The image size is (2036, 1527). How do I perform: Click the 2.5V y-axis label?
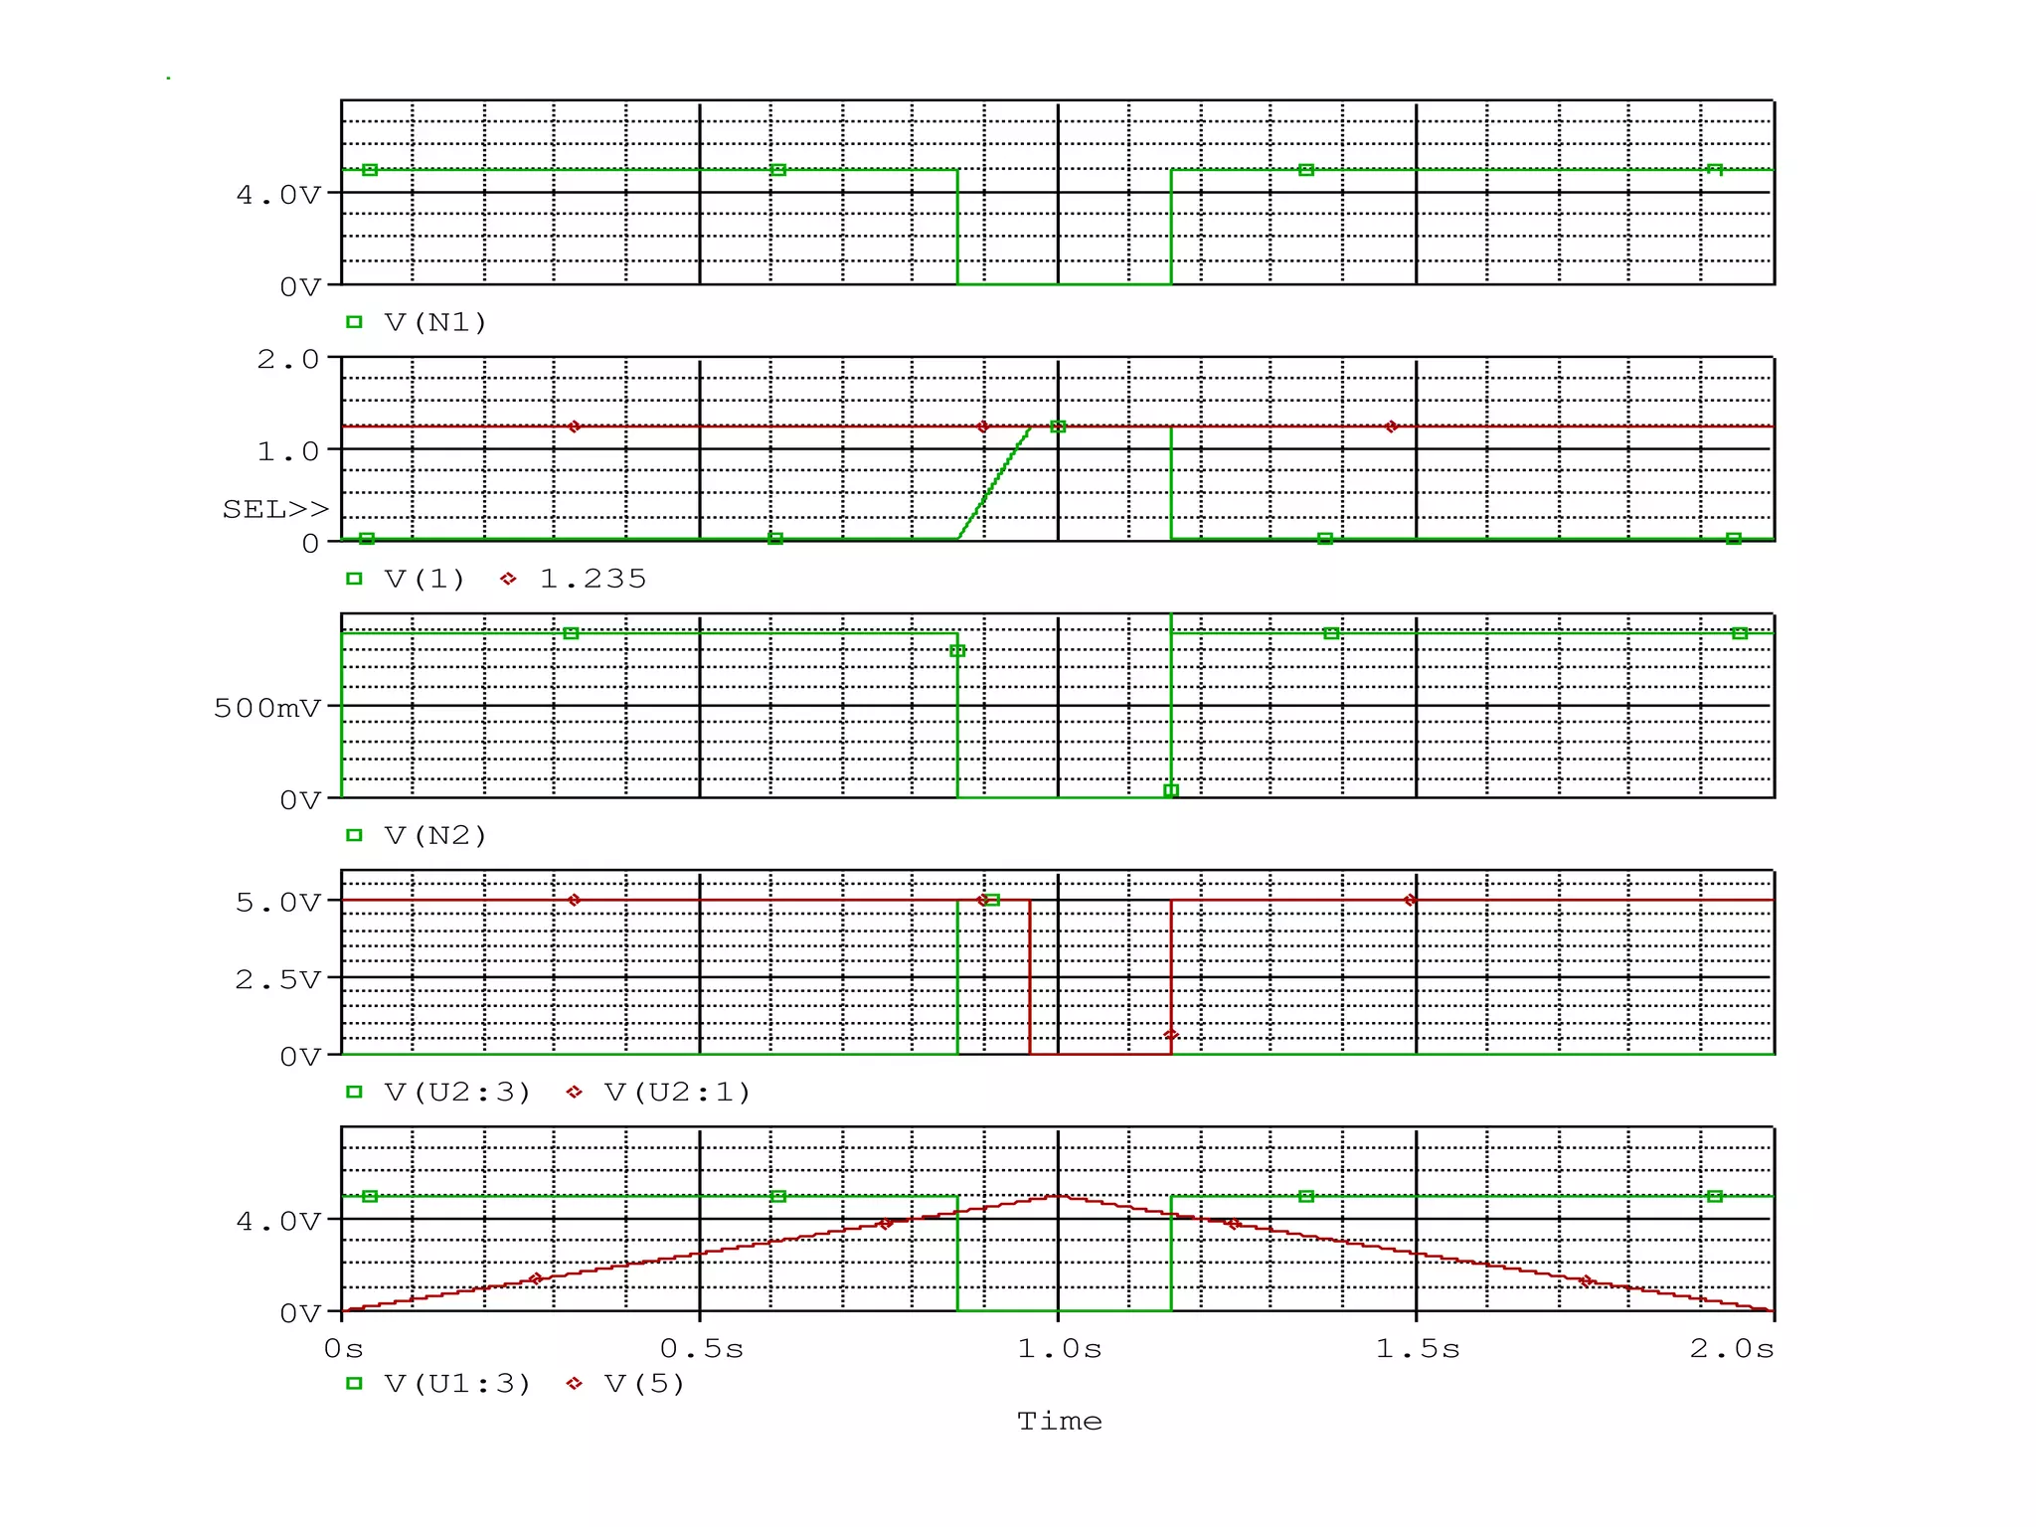coord(278,979)
